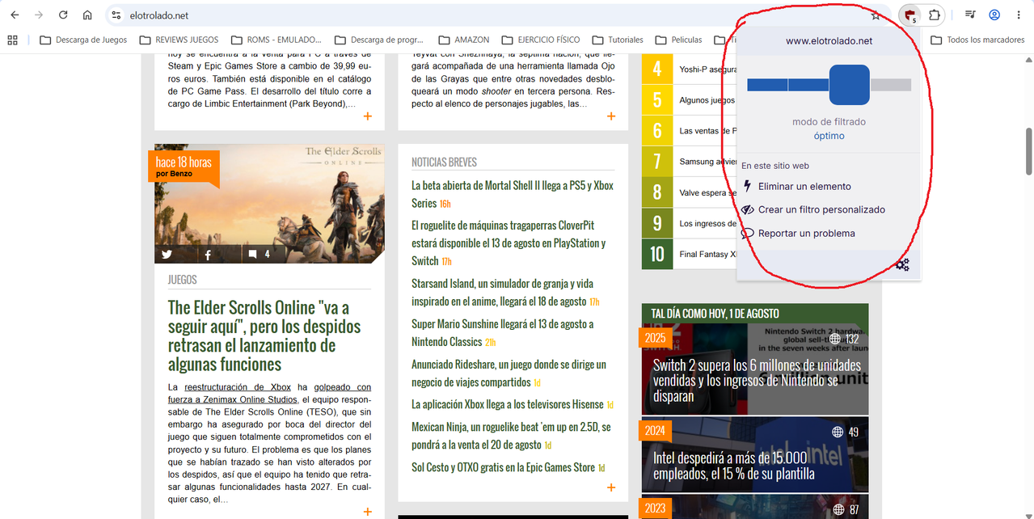Image resolution: width=1034 pixels, height=519 pixels.
Task: Open the Chrome three-dot menu
Action: tap(1019, 15)
